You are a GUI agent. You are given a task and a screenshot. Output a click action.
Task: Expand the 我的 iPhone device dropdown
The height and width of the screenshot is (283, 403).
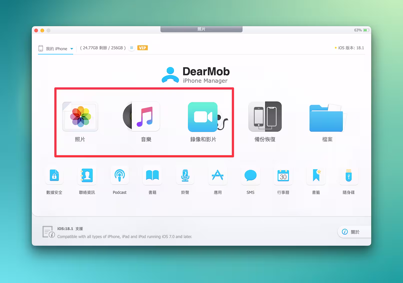(x=72, y=49)
